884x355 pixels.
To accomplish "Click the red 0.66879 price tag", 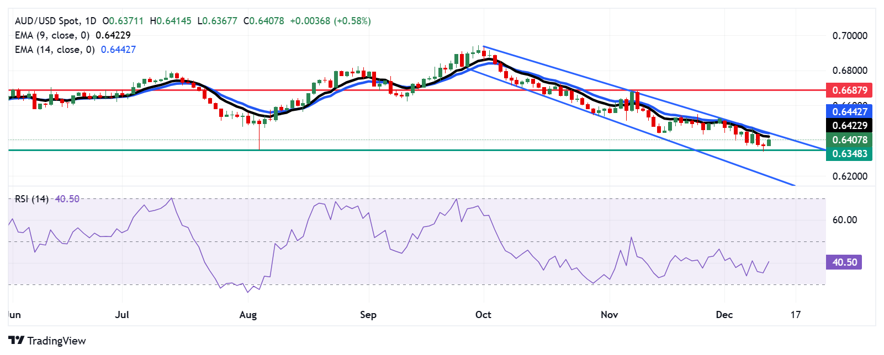I will pyautogui.click(x=849, y=90).
